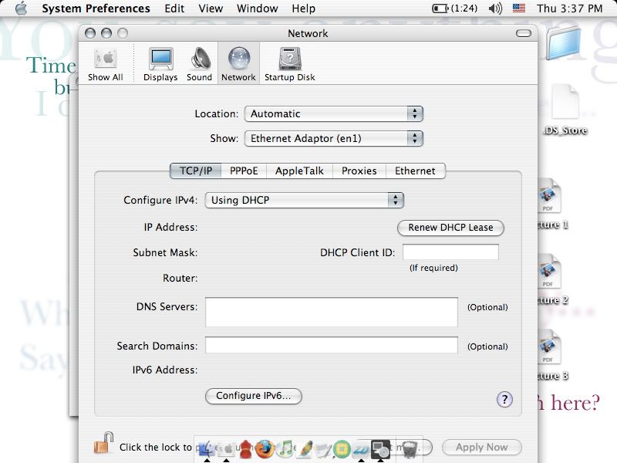Click the Configure IPv6 button

[x=254, y=396]
